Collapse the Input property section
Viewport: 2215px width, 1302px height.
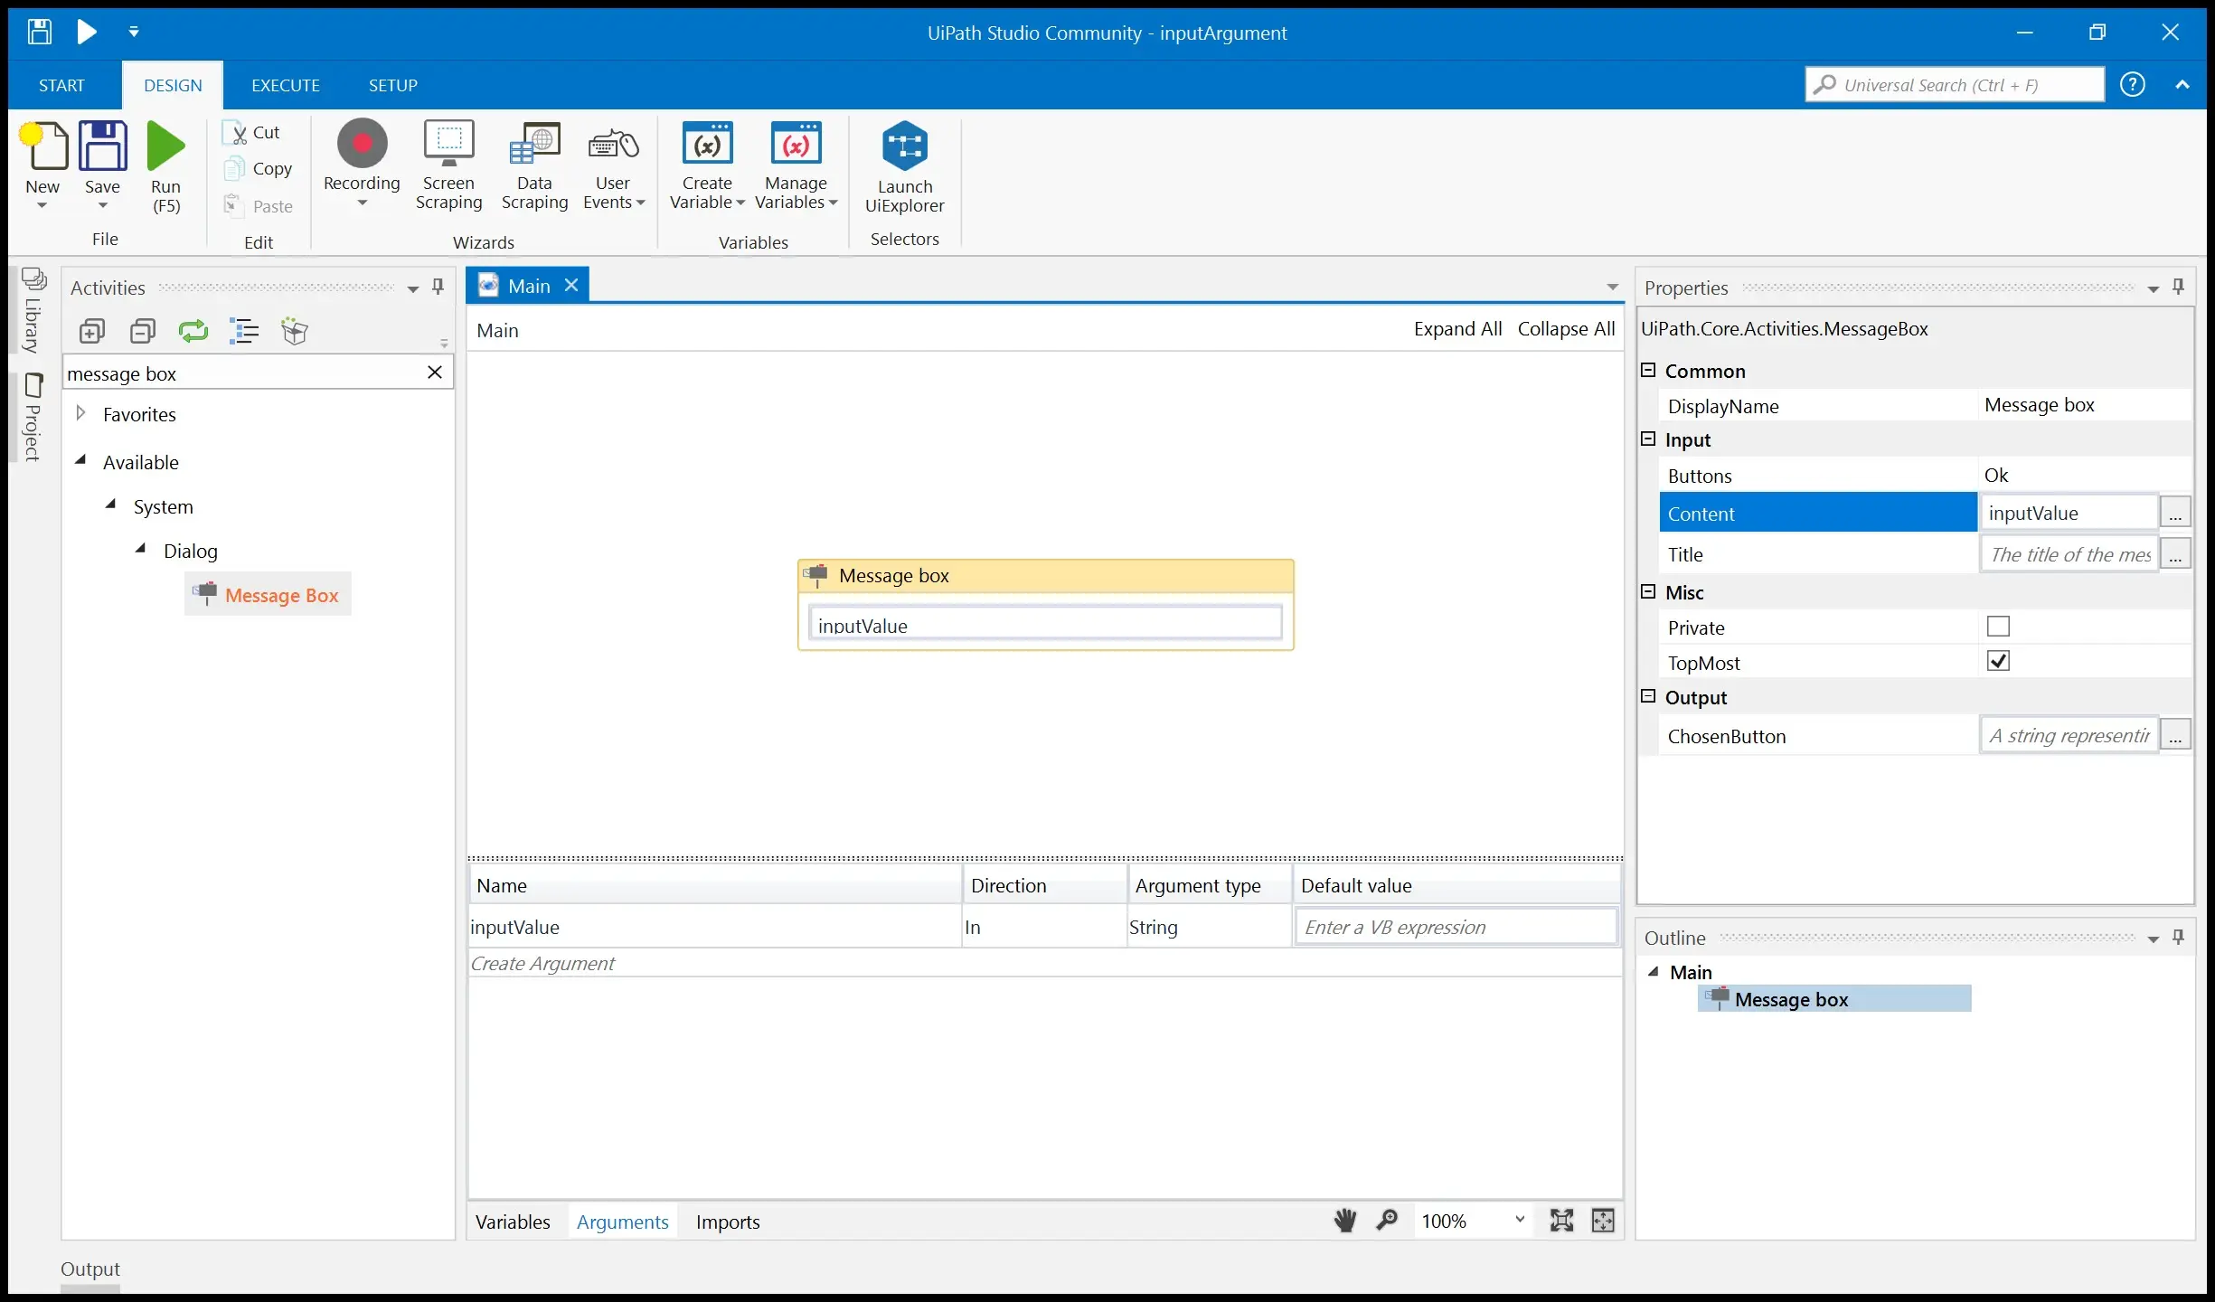[1648, 439]
